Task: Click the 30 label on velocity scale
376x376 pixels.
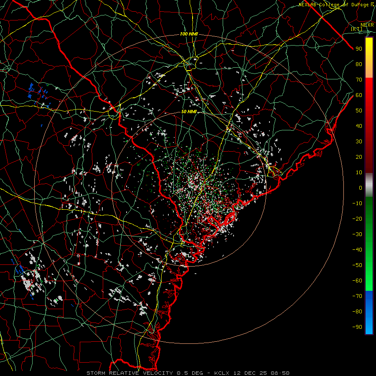Action: click(359, 142)
